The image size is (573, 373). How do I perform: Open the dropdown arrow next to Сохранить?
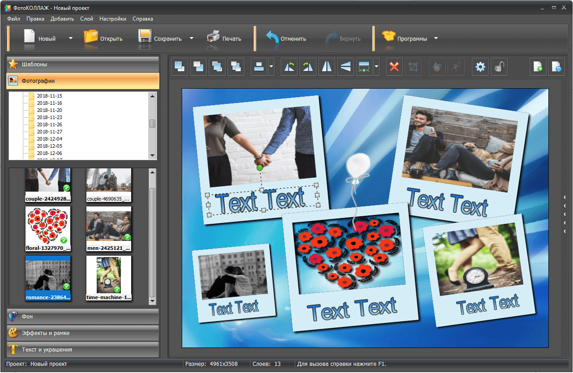(192, 39)
